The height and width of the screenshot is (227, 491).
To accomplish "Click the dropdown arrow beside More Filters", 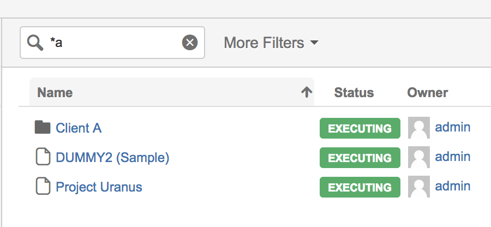I will (314, 43).
